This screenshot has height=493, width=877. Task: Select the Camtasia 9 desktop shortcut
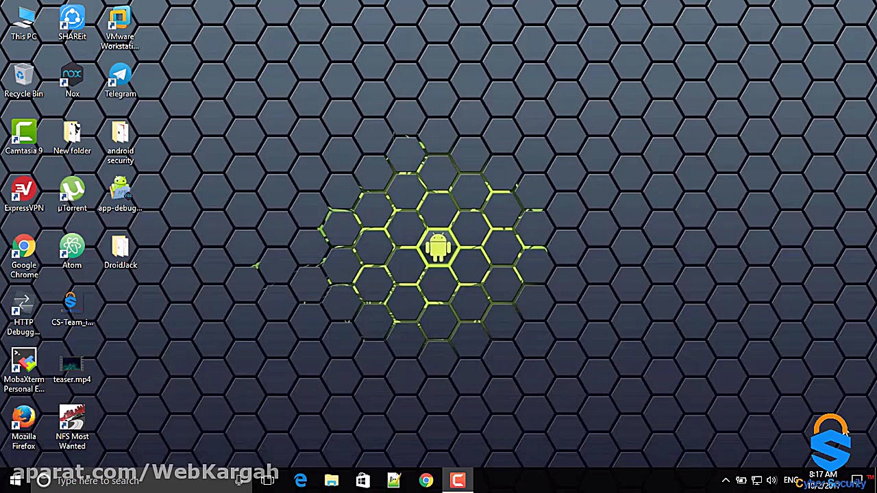(x=24, y=138)
